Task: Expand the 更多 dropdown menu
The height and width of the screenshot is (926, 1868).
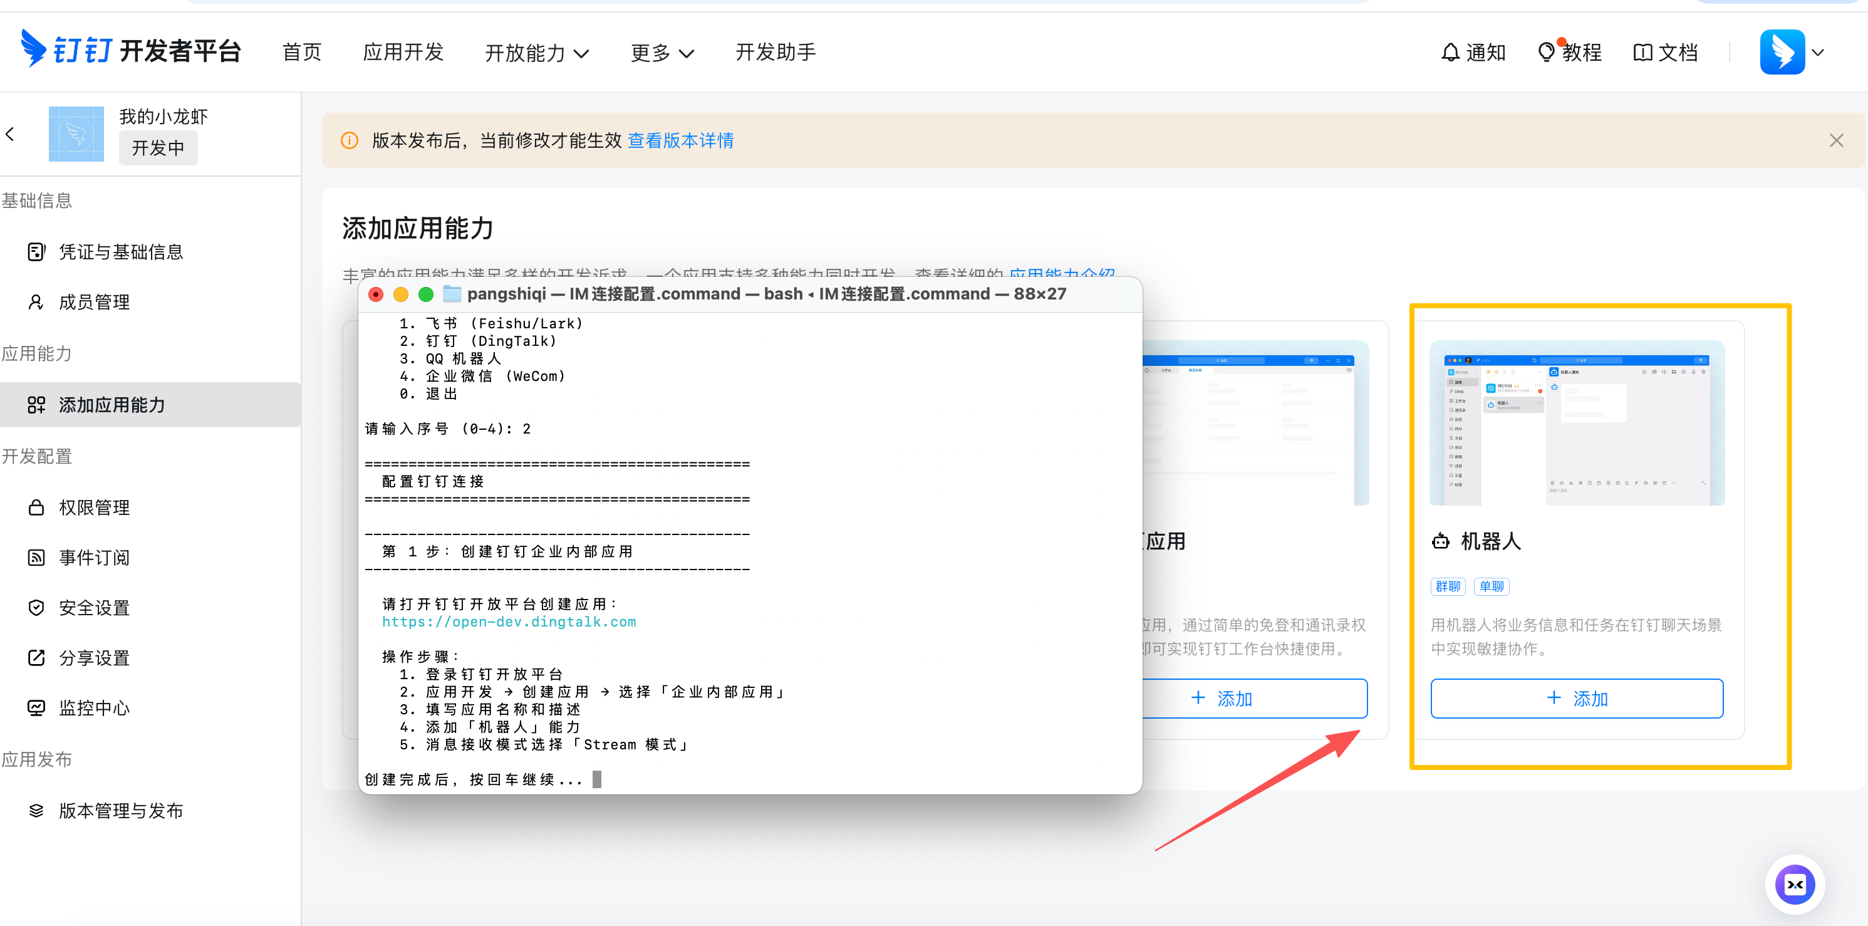Action: 662,52
